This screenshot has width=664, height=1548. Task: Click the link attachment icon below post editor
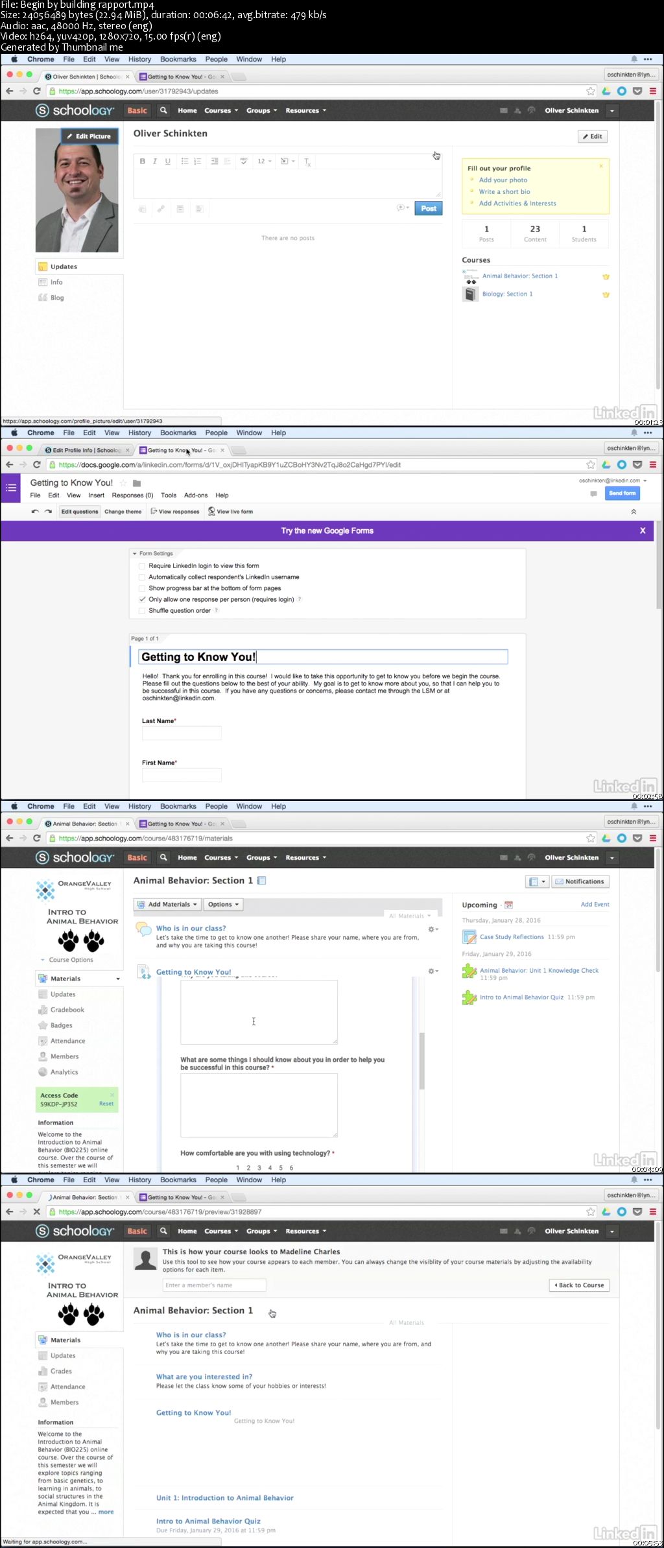point(161,209)
